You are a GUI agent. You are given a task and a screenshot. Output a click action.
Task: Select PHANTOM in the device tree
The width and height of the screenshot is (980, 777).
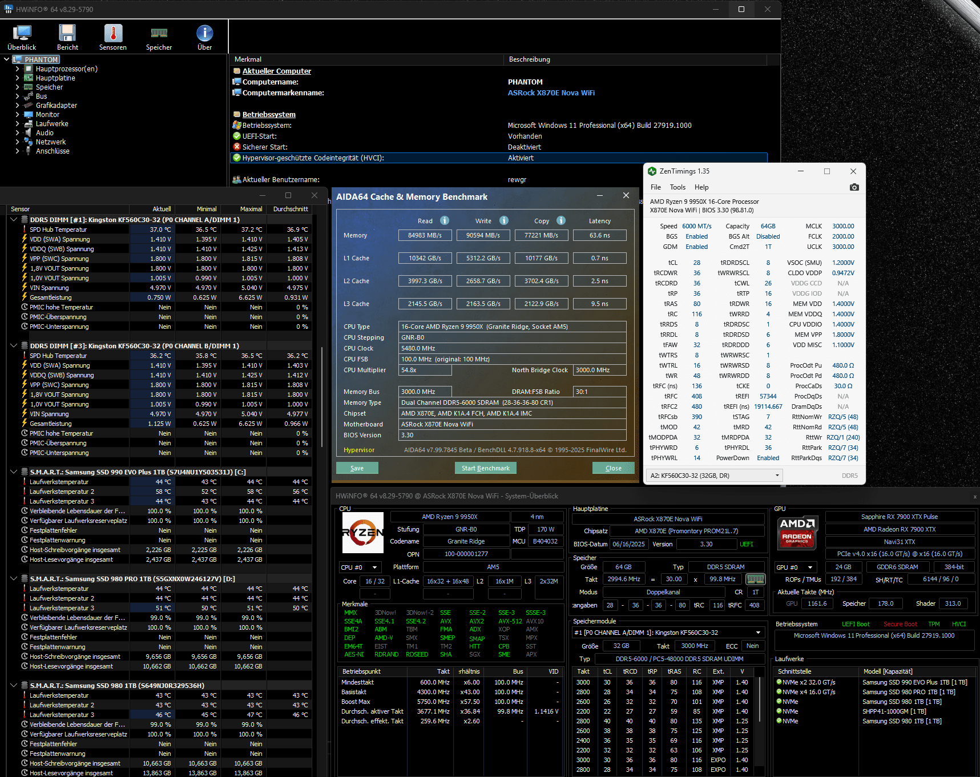click(41, 59)
